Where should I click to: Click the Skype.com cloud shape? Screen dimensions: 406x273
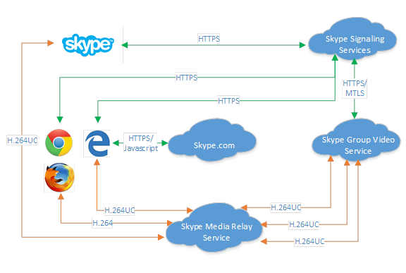(x=212, y=140)
